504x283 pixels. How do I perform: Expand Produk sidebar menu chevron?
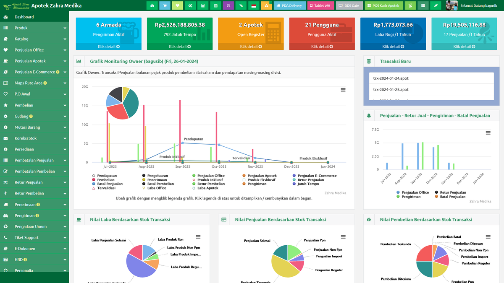[x=65, y=28]
